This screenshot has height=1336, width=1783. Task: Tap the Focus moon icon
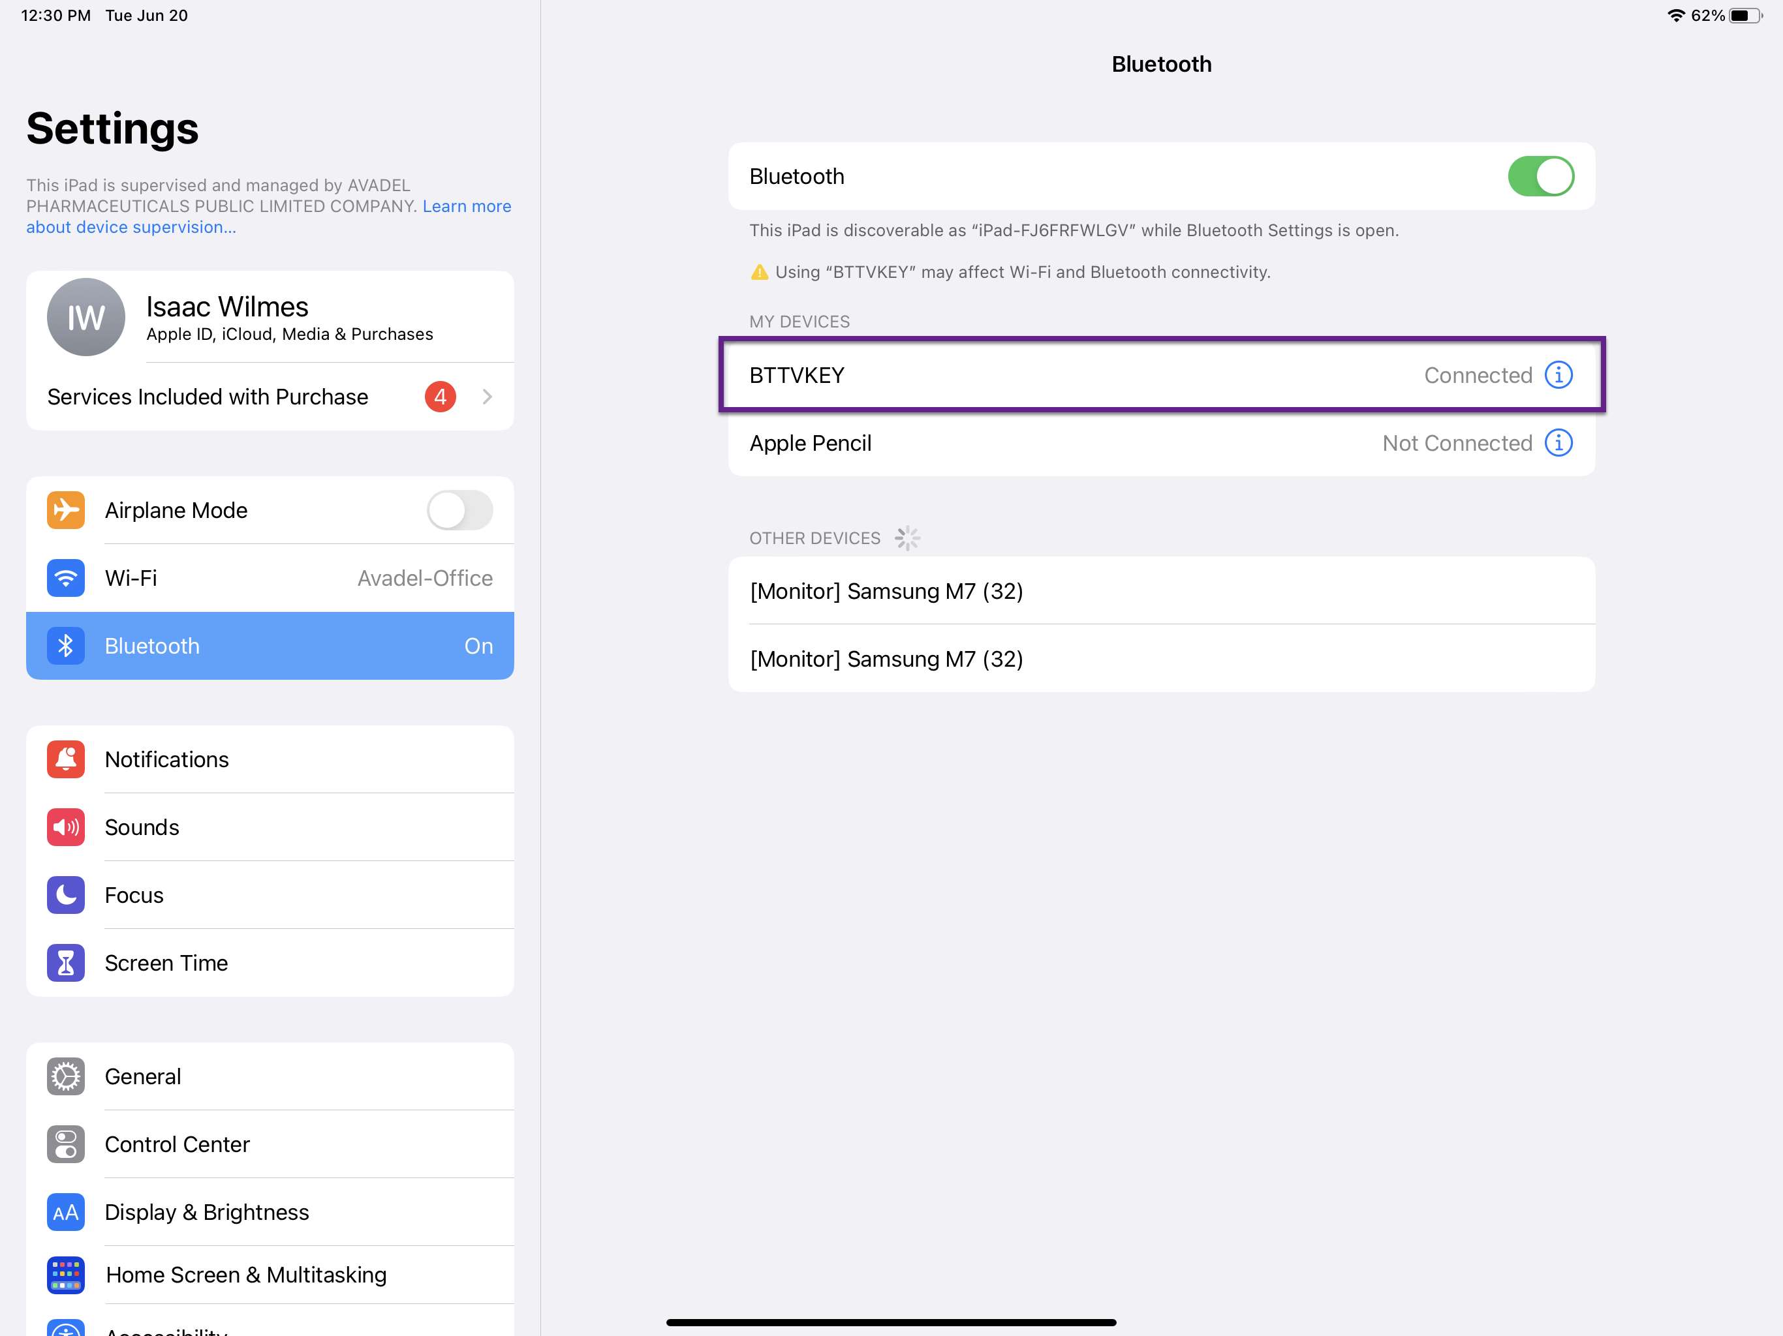(x=65, y=894)
